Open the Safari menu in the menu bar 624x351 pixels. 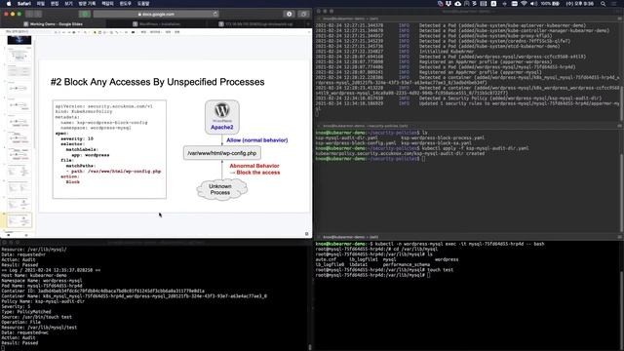pos(24,4)
